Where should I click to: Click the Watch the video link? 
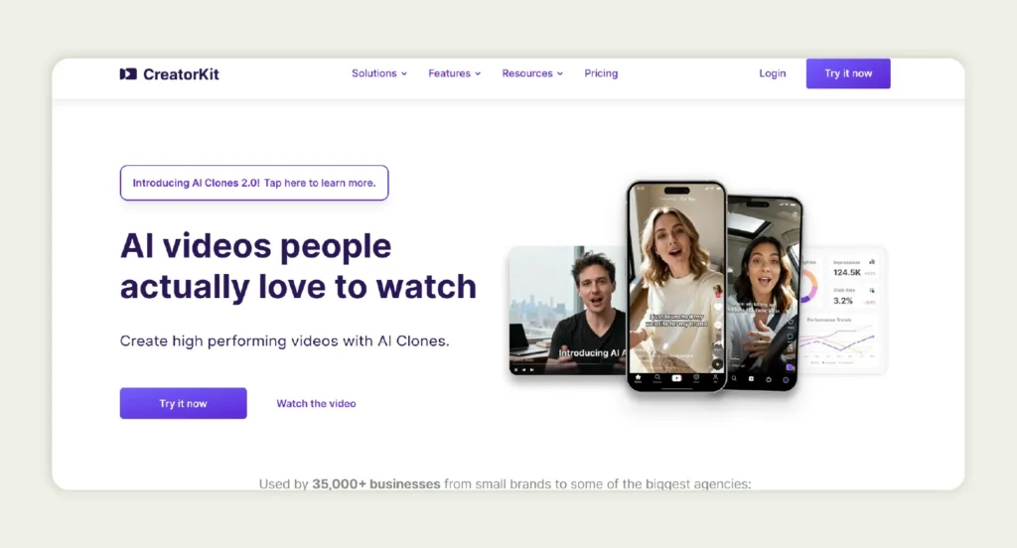click(x=317, y=403)
